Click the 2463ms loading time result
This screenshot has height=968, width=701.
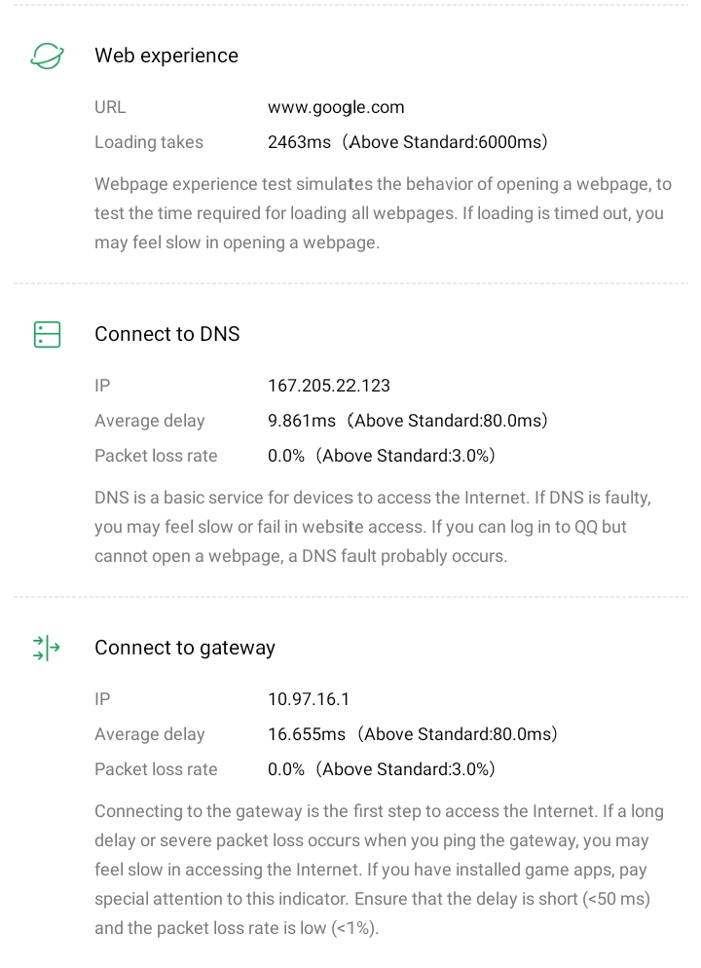pos(407,143)
